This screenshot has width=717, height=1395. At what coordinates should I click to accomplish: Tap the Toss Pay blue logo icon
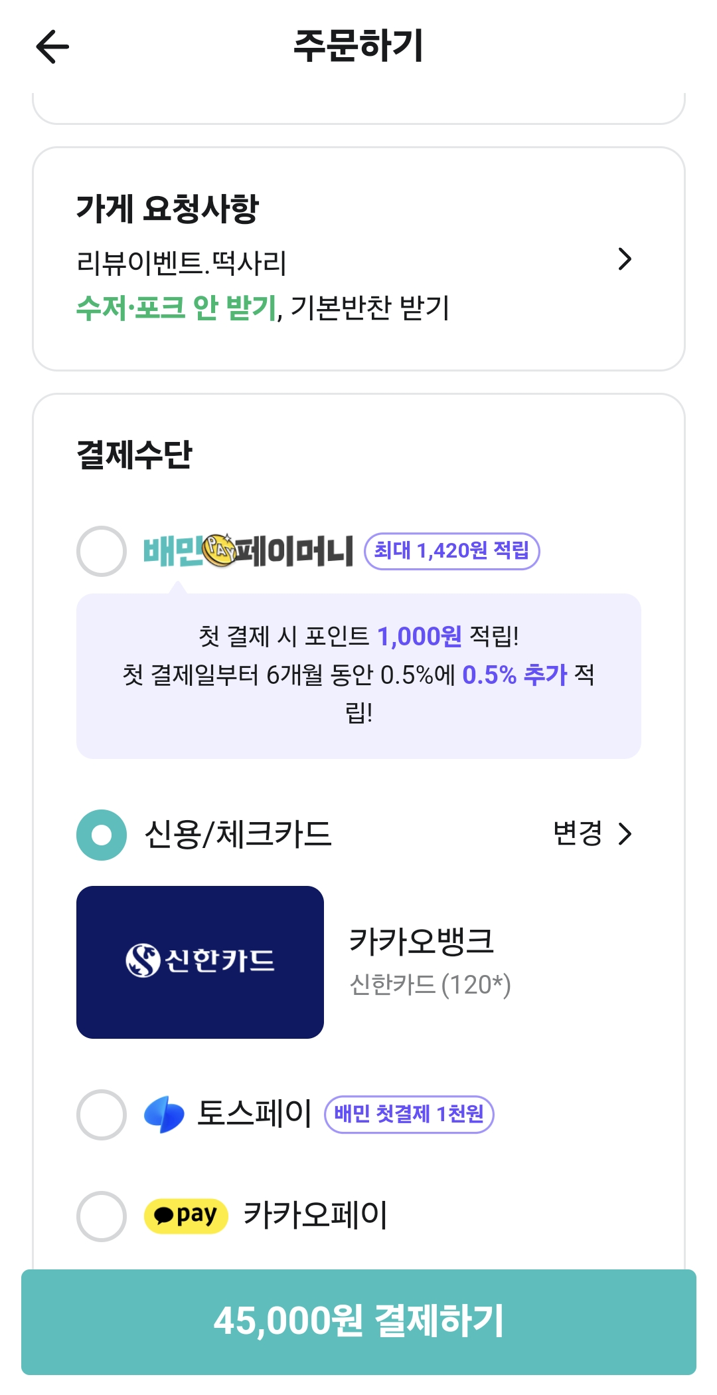(164, 1114)
